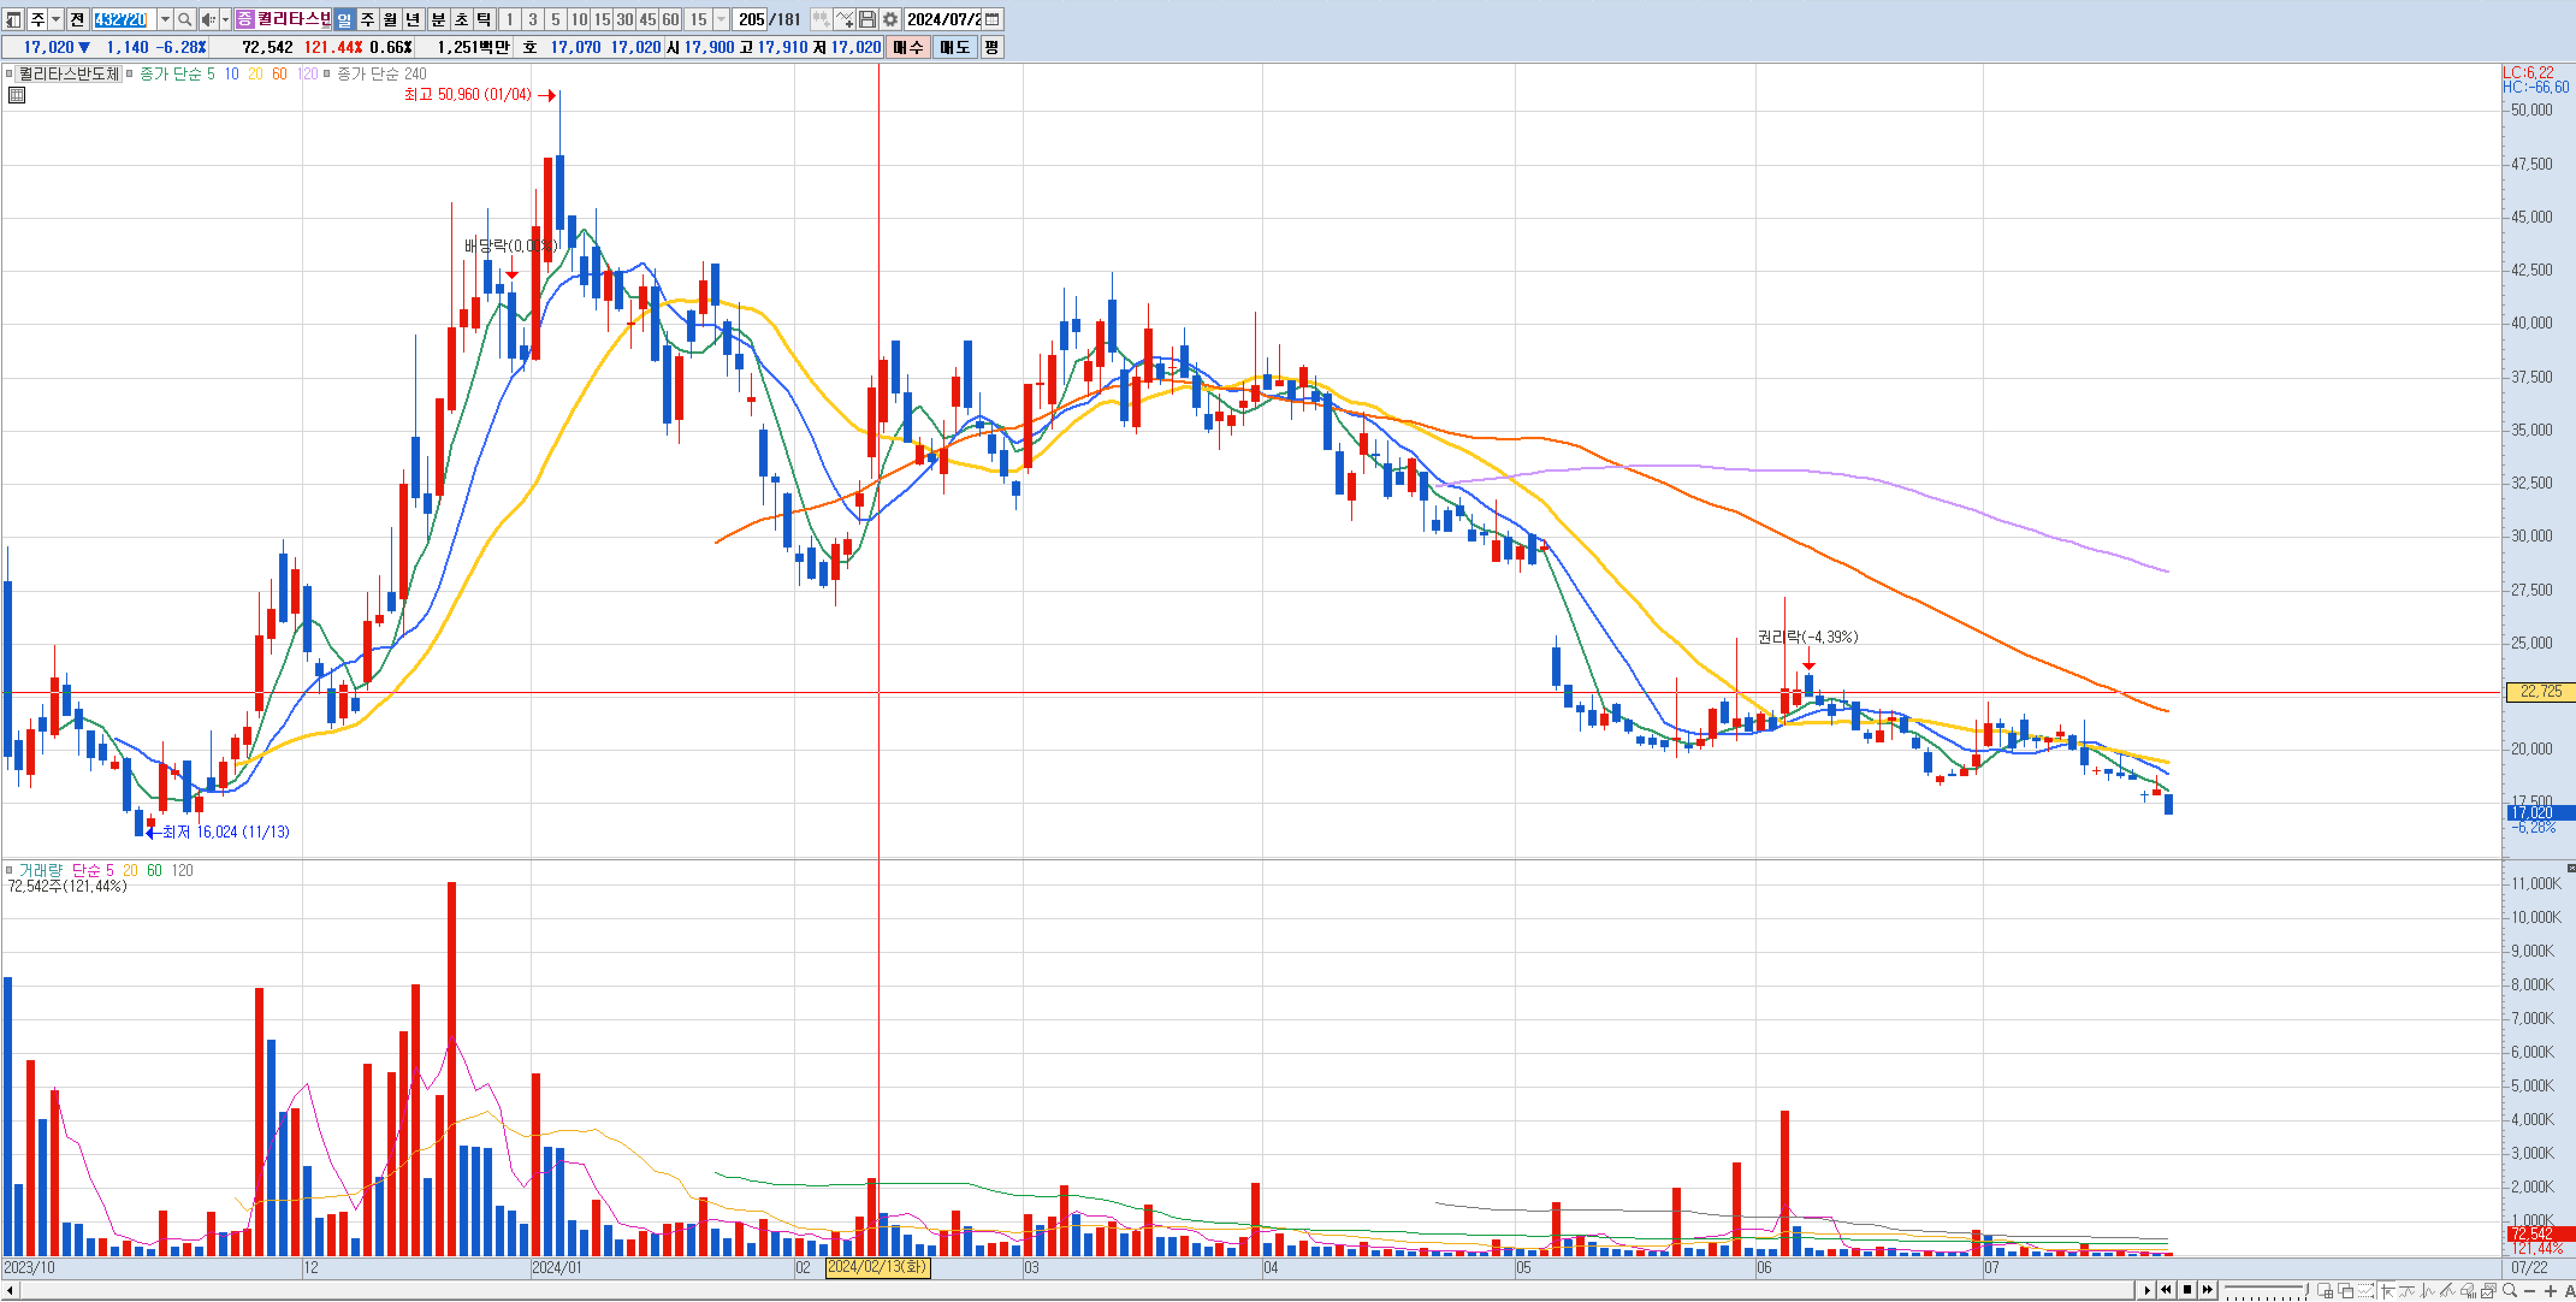Viewport: 2576px width, 1302px height.
Task: Click the 매수 buy button
Action: pos(908,47)
